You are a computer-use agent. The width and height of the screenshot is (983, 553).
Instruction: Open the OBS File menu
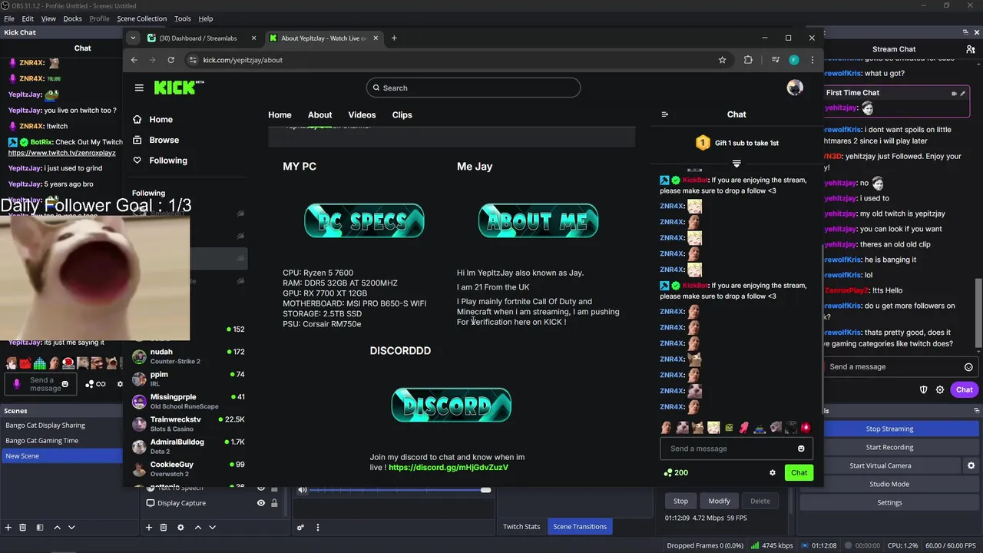click(x=9, y=18)
